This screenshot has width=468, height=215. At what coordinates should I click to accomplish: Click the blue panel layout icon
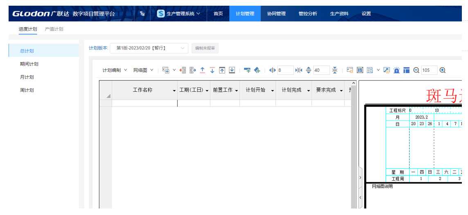click(406, 70)
